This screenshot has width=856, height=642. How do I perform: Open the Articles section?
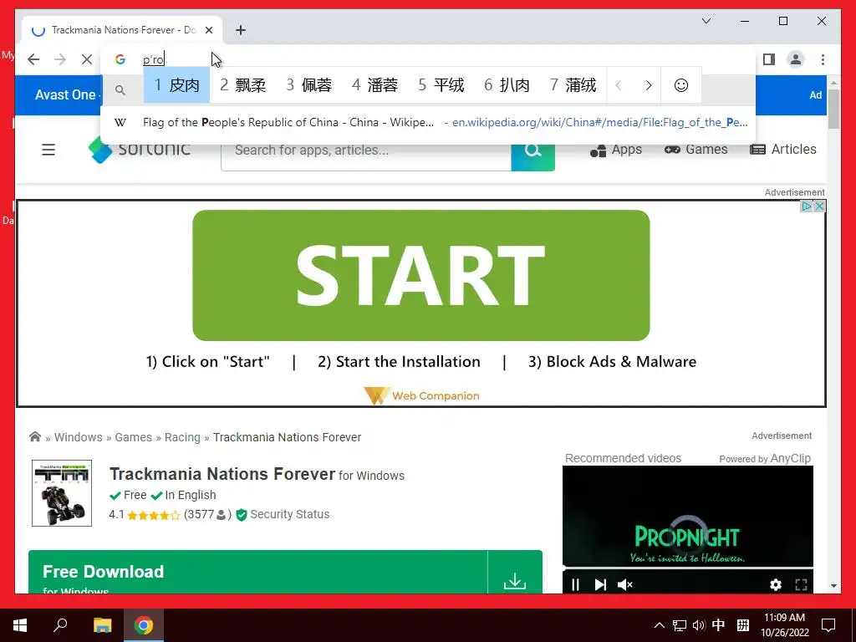click(782, 150)
